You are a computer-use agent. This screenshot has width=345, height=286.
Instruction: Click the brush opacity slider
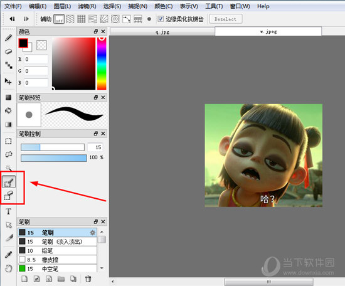54,158
